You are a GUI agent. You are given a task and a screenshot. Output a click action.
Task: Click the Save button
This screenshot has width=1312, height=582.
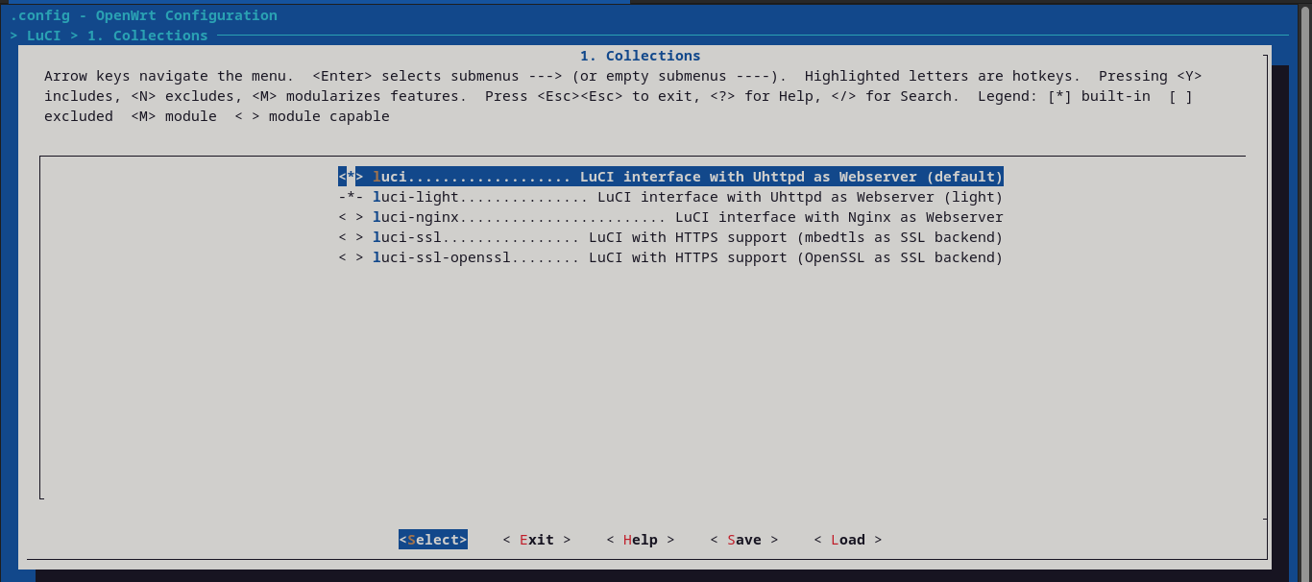744,540
